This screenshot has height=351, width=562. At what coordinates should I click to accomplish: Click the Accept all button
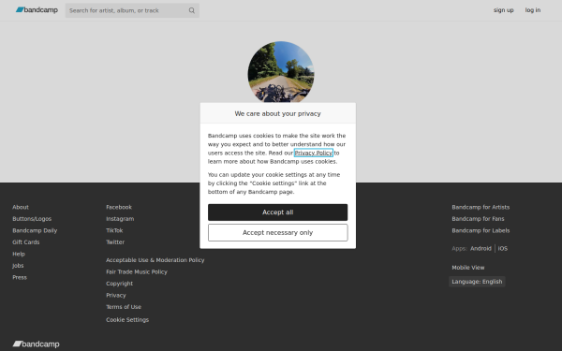(278, 212)
